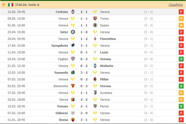Click the Parma club crest
The image size is (186, 124).
pos(95,106)
